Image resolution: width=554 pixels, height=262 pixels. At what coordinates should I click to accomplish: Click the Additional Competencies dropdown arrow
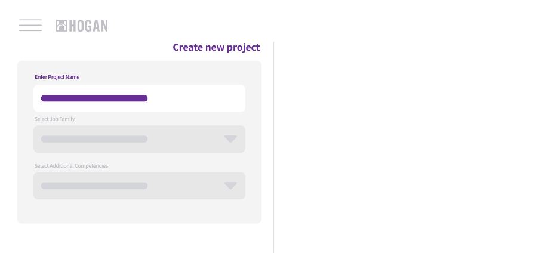[230, 186]
